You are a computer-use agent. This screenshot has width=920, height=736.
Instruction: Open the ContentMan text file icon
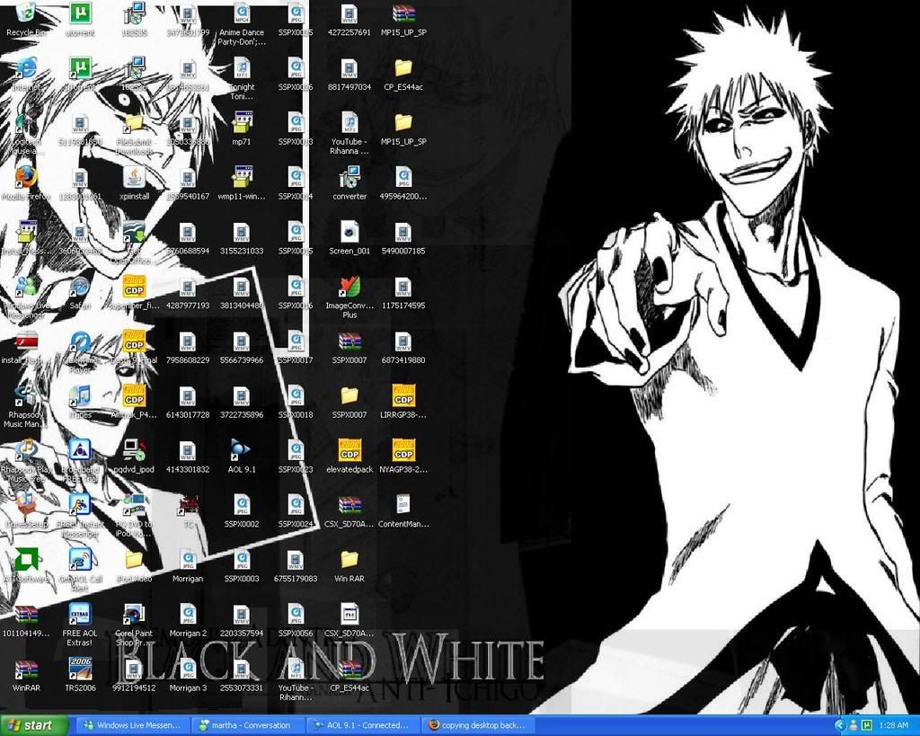[403, 510]
